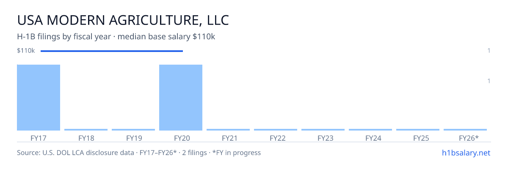
Task: Open the h1bsalary.net link
Action: (x=465, y=153)
